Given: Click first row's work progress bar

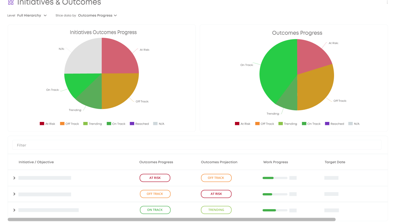Looking at the screenshot, I should 275,178.
